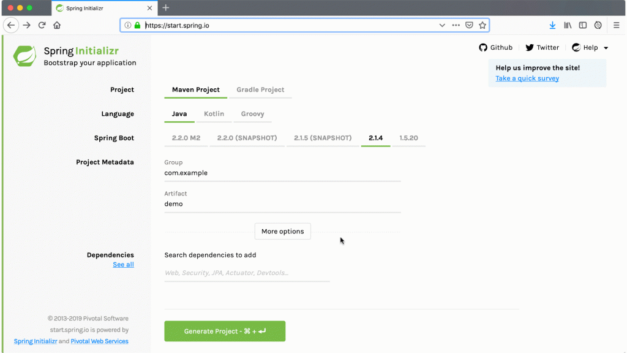The height and width of the screenshot is (353, 627).
Task: Click the Spring leaf logo
Action: pos(24,56)
